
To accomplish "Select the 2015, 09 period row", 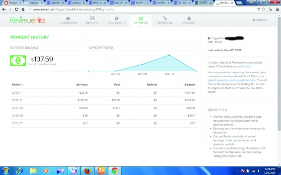I will click(103, 108).
